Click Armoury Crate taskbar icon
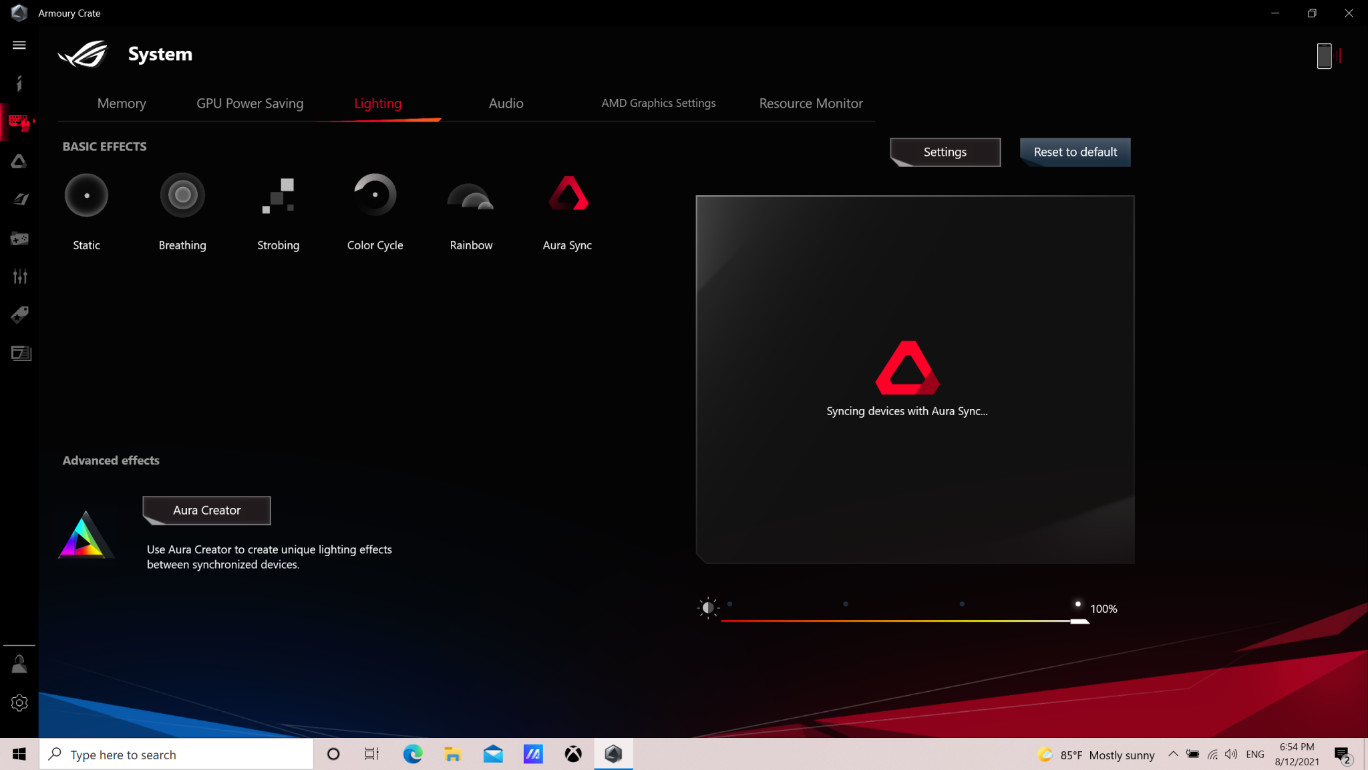Screen dimensions: 1368x770 point(613,755)
